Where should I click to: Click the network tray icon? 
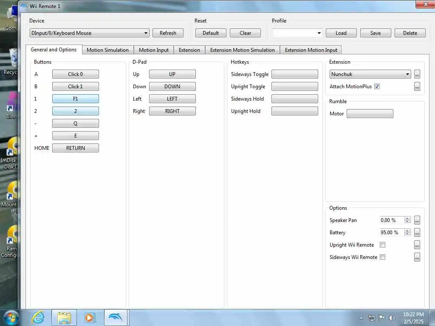[x=371, y=318]
